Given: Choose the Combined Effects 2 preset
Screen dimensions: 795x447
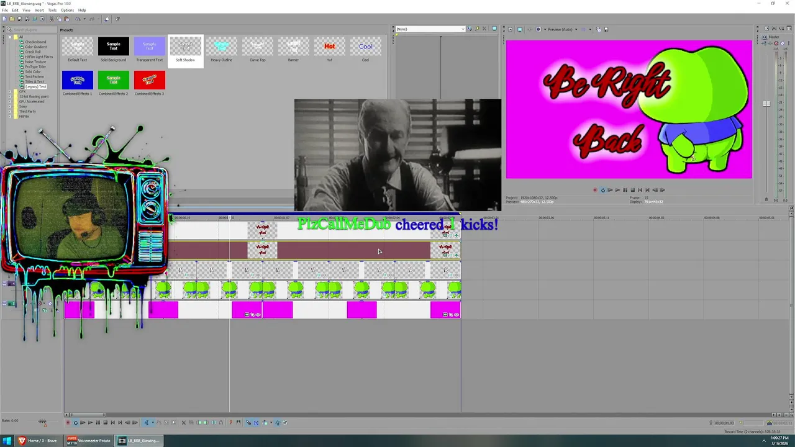Looking at the screenshot, I should click(x=113, y=80).
